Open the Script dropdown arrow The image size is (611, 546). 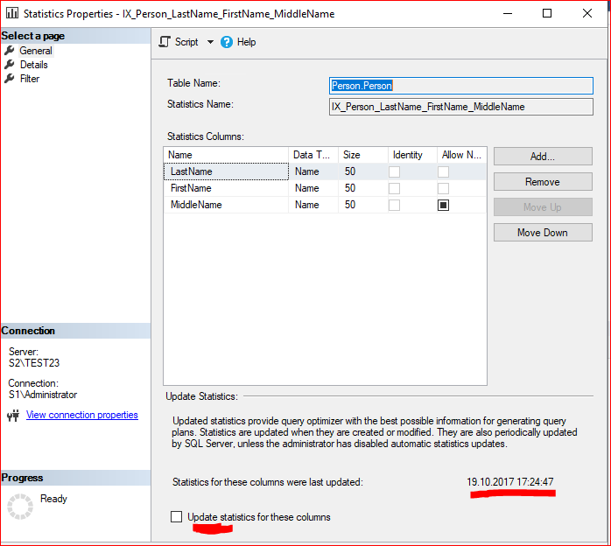coord(210,42)
